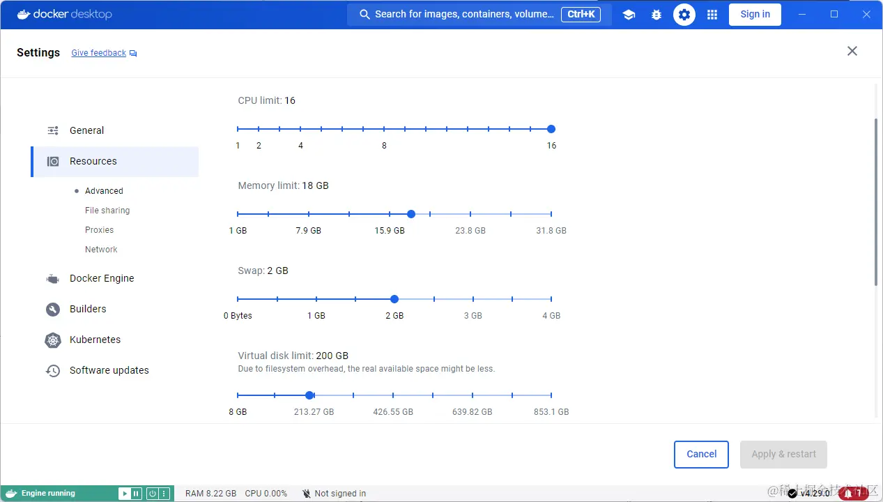Click the engine power icon
The image size is (883, 502).
point(152,494)
